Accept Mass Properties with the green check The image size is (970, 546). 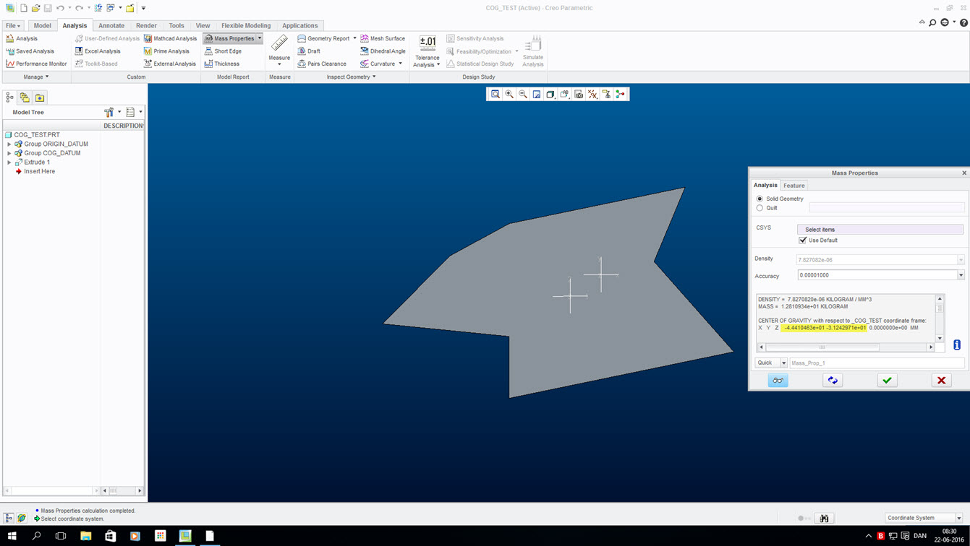coord(888,381)
